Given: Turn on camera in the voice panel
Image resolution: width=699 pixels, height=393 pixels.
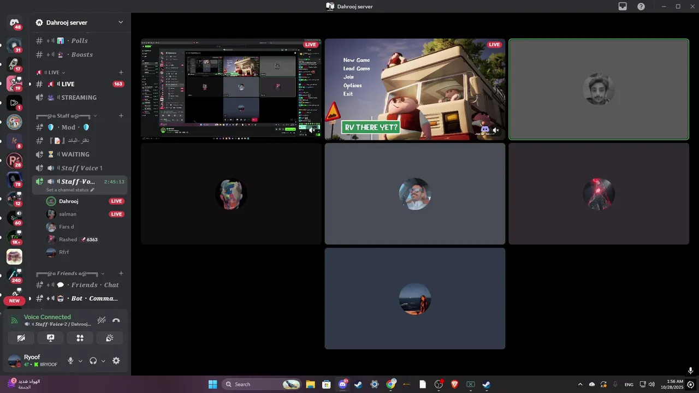Looking at the screenshot, I should point(21,338).
